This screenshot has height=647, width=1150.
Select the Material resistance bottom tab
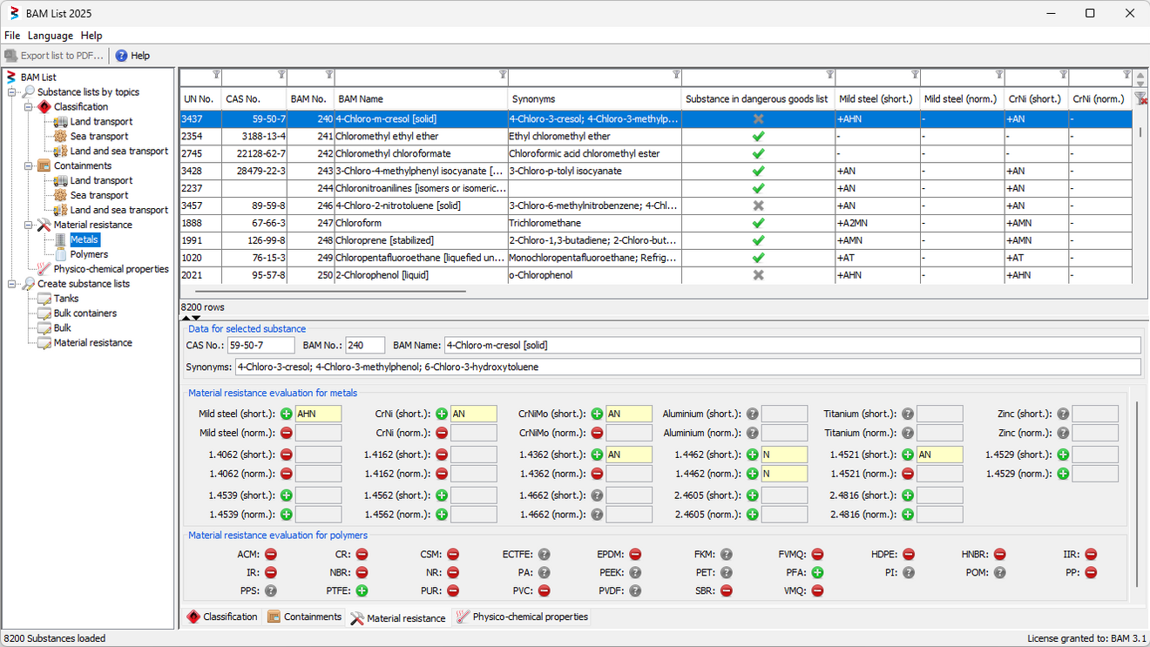[398, 618]
